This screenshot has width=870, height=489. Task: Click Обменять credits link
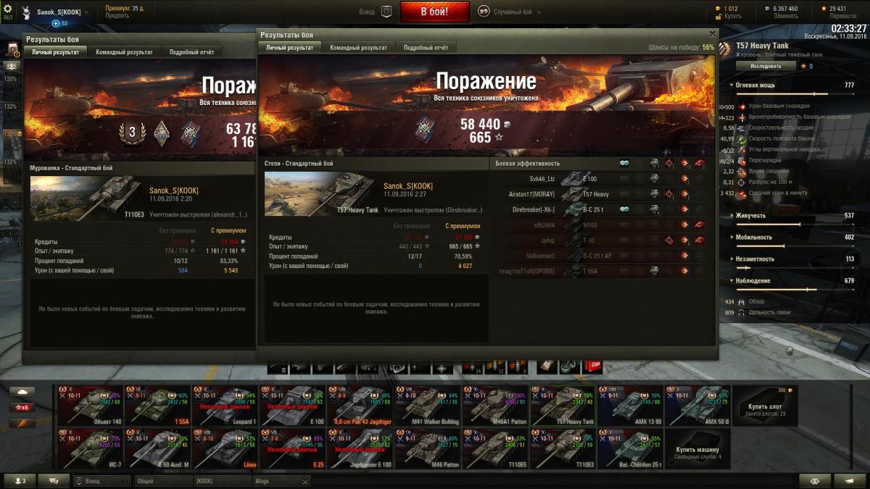pyautogui.click(x=786, y=15)
